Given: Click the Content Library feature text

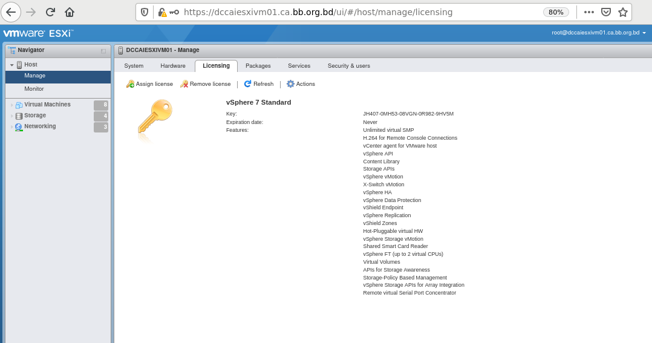Looking at the screenshot, I should tap(381, 162).
